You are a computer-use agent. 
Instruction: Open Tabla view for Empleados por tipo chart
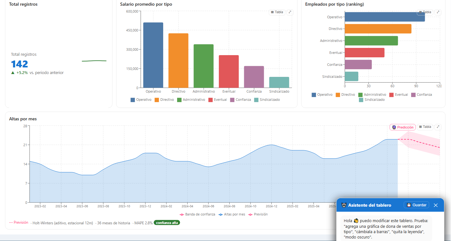tap(425, 12)
